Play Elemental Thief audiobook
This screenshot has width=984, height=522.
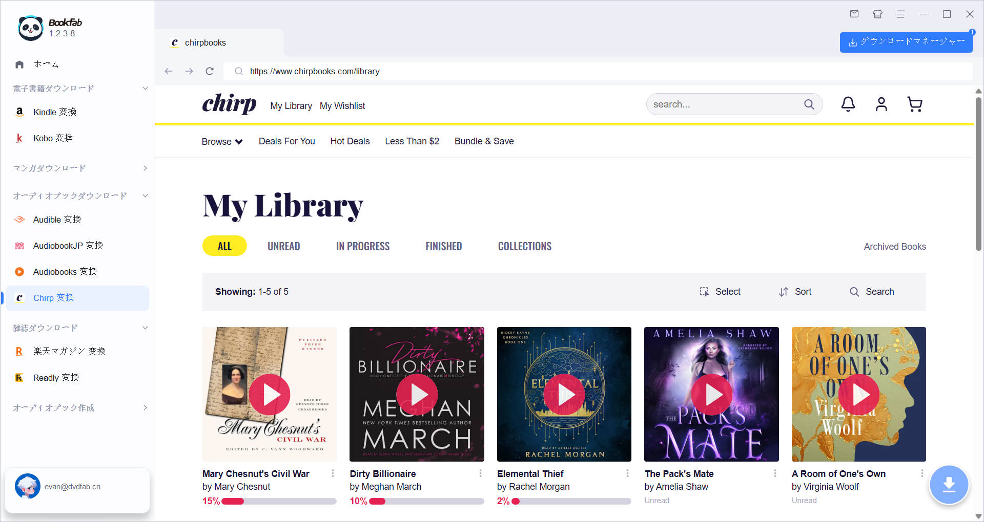[x=564, y=395]
